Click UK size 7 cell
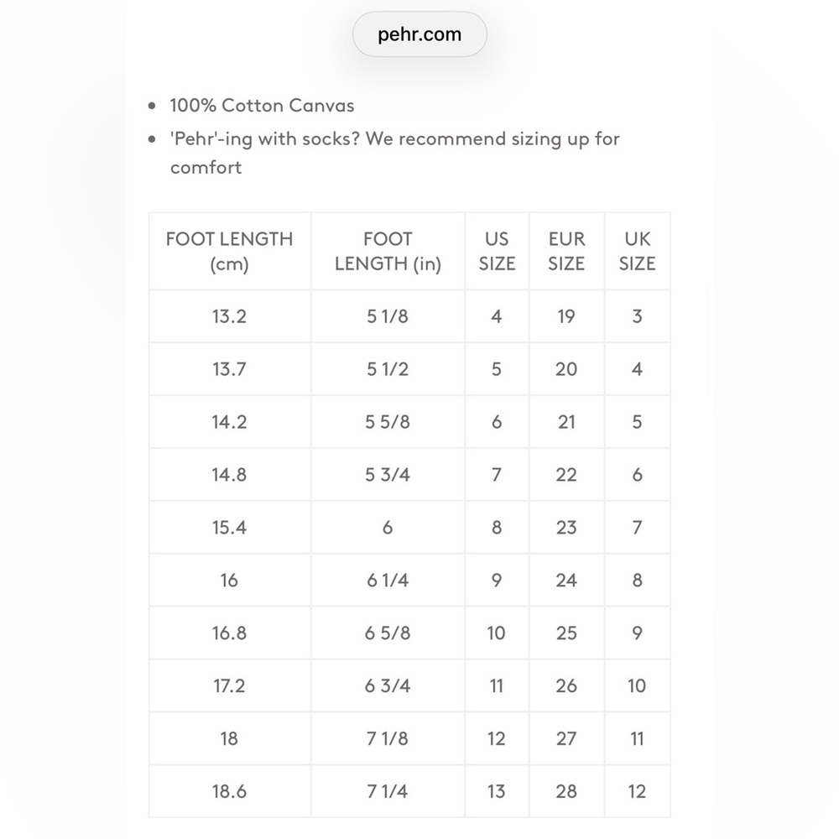The image size is (839, 839). (x=638, y=528)
